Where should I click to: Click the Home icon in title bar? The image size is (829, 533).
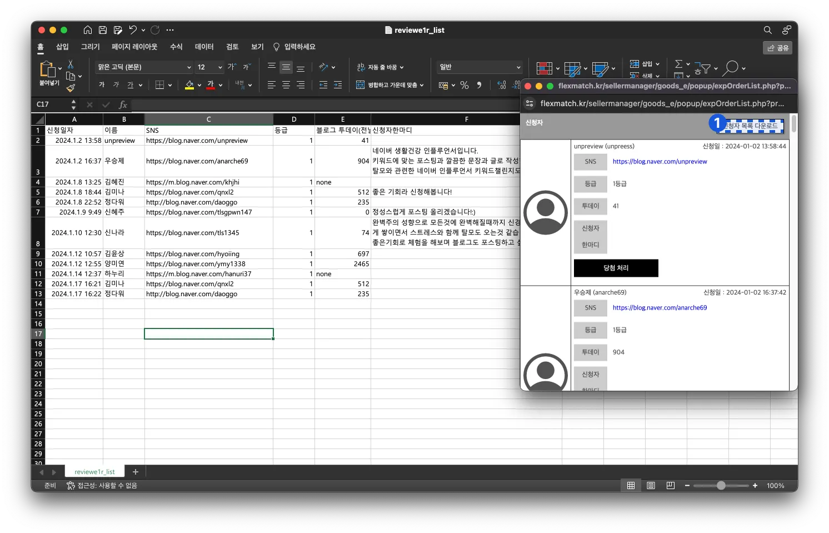tap(88, 30)
